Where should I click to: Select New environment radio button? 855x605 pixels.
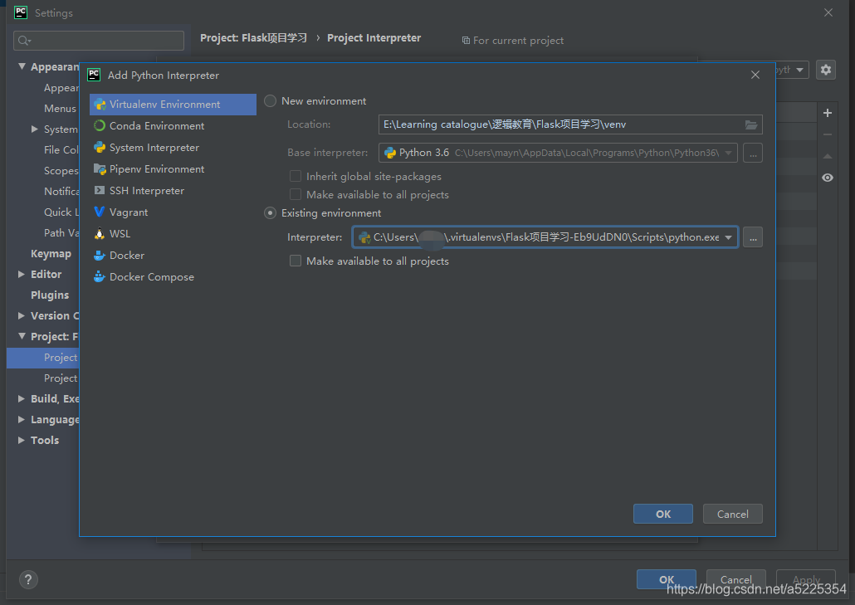(x=270, y=101)
